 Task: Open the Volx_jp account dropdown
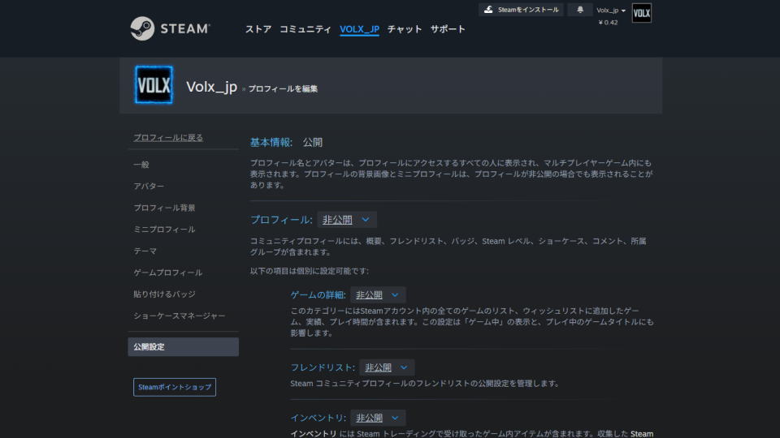(611, 11)
